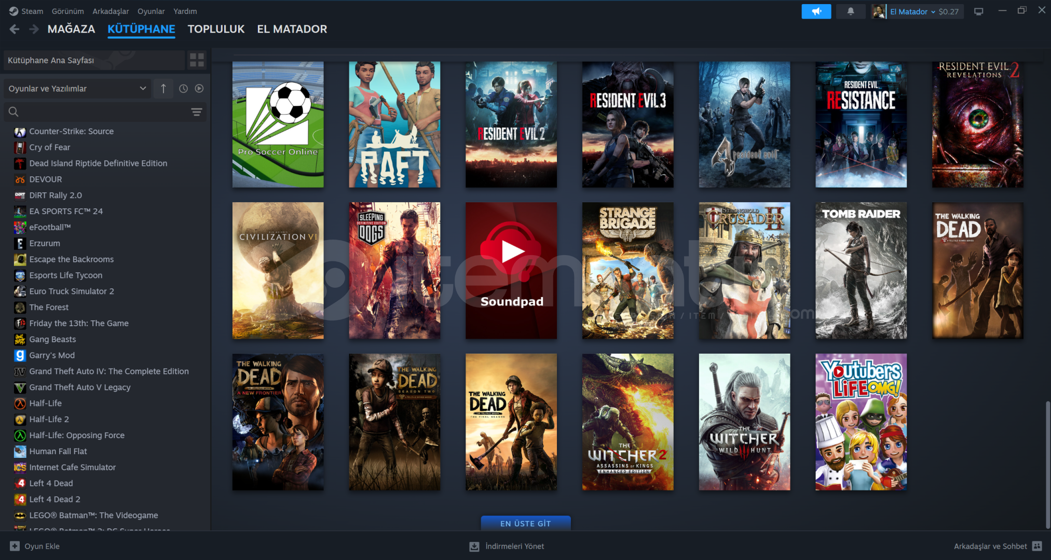The image size is (1051, 560).
Task: Open Friends and Chat icon
Action: tap(1037, 546)
